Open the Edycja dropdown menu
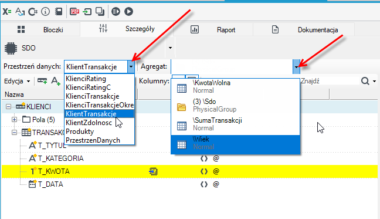The height and width of the screenshot is (219, 380). [x=17, y=81]
